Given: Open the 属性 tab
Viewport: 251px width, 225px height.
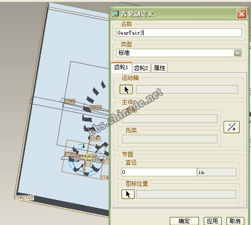Looking at the screenshot, I should click(159, 68).
